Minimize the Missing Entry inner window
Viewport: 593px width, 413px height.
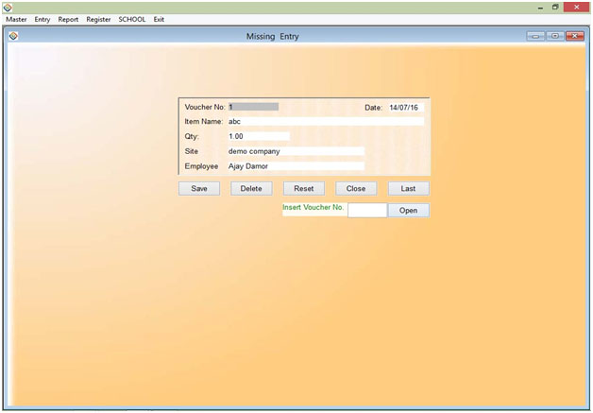pyautogui.click(x=536, y=36)
